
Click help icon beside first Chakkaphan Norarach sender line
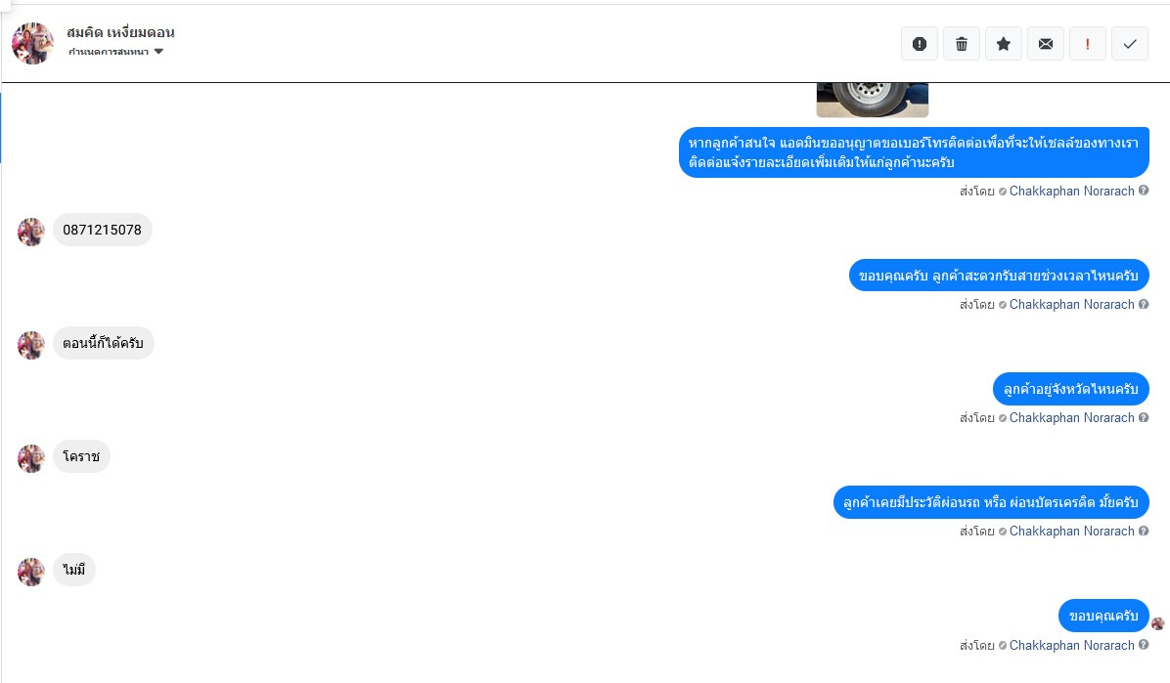coord(1144,191)
